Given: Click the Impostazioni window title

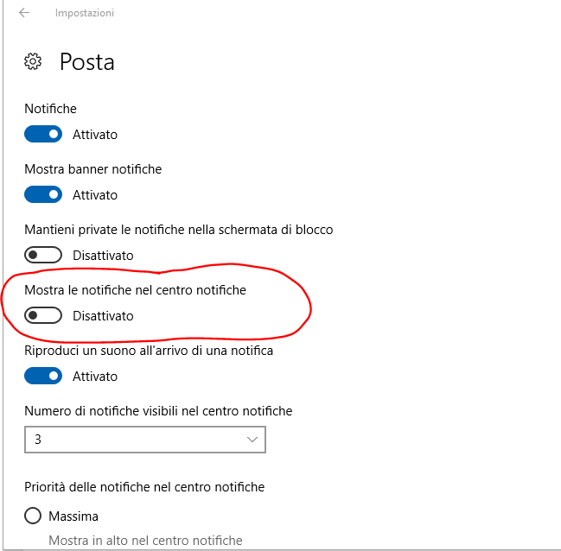Looking at the screenshot, I should [85, 13].
